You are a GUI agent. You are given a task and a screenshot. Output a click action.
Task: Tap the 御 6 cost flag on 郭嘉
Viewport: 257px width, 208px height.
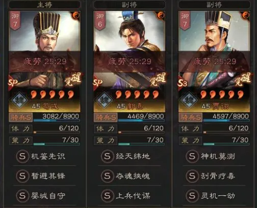coord(100,20)
